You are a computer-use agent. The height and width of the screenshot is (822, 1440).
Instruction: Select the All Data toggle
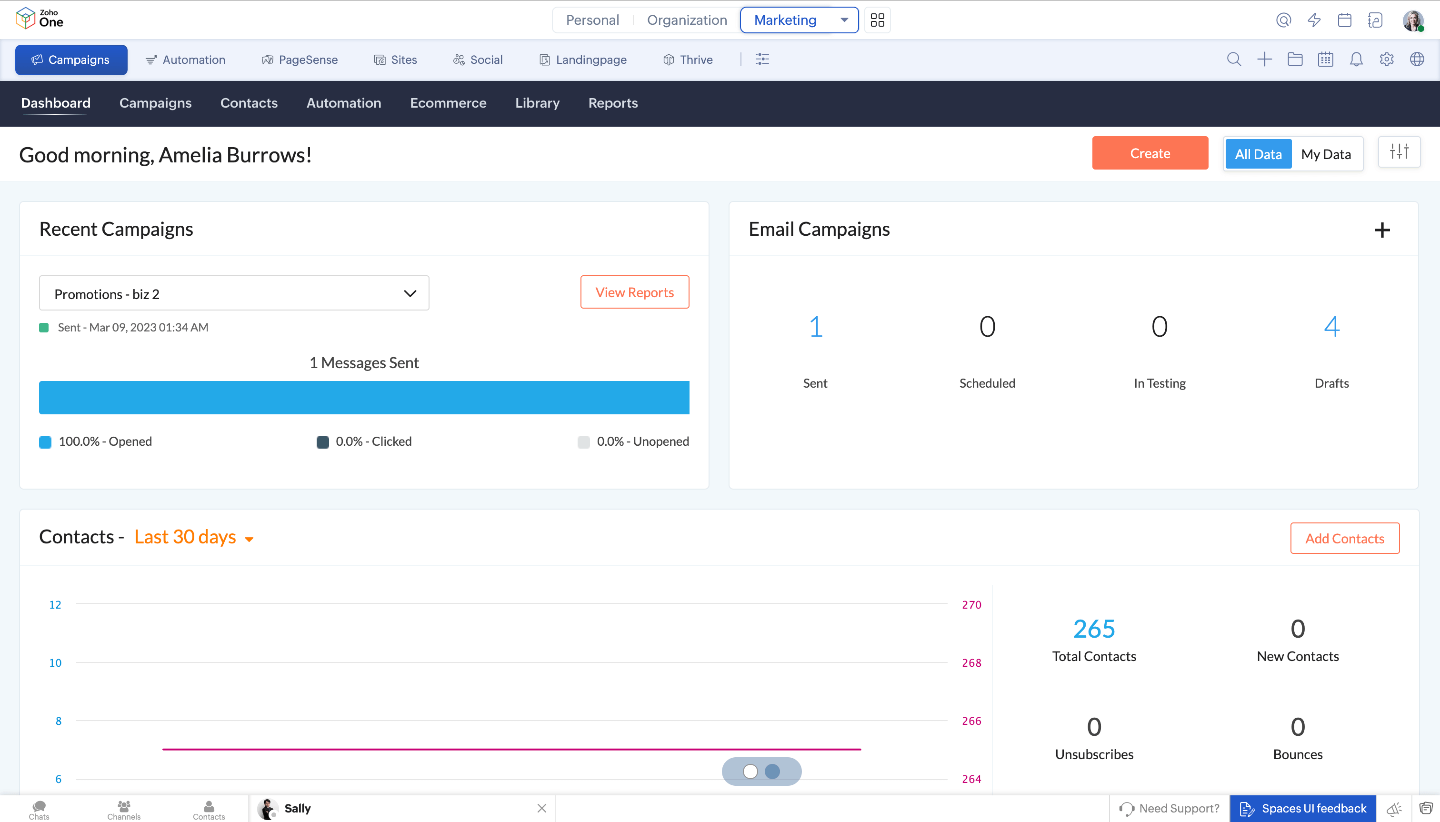point(1258,154)
